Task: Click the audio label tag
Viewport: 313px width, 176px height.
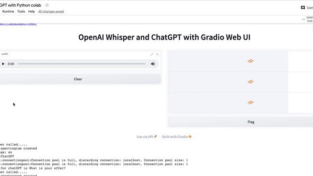Action: pyautogui.click(x=5, y=54)
